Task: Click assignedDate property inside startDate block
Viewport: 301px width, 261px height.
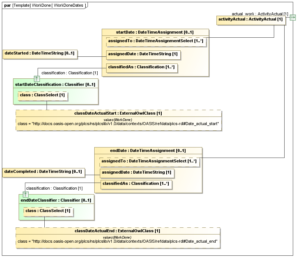Action: coord(143,54)
